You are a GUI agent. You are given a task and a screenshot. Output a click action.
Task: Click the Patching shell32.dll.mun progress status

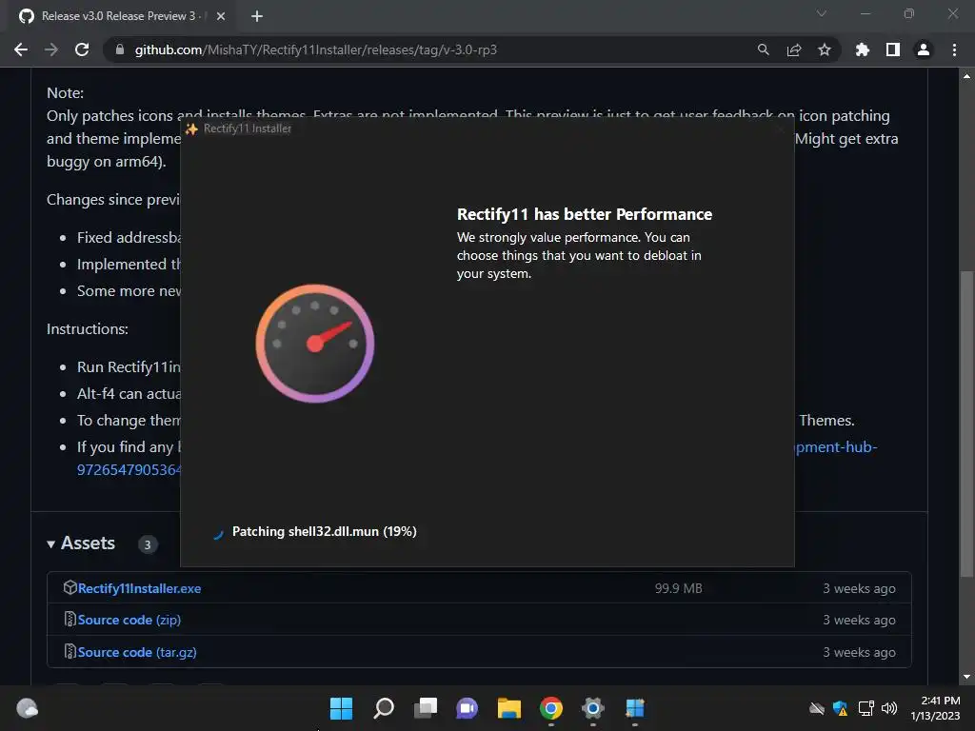point(324,531)
